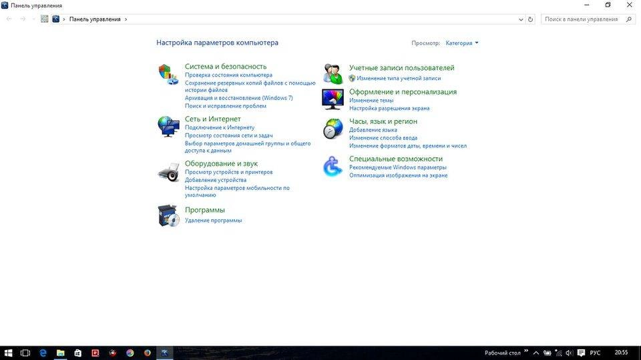Viewport: 641px width, 360px height.
Task: Open Оформление и персонализация heading link
Action: 403,92
